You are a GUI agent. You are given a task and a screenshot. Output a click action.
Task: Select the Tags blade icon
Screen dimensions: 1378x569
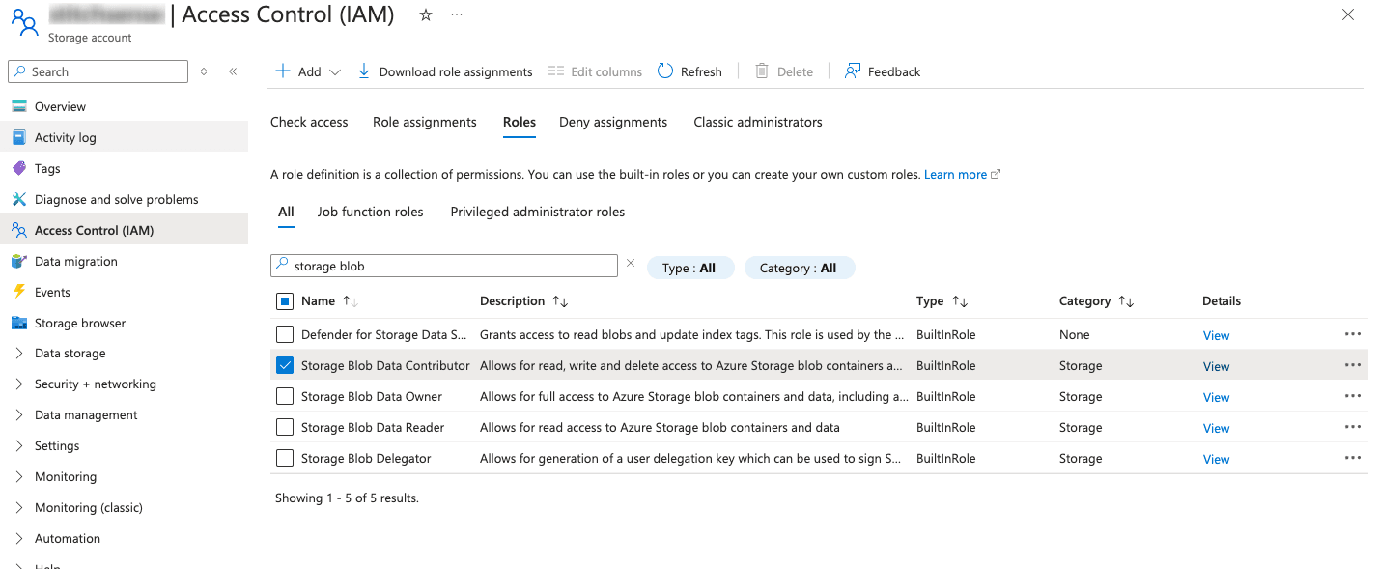20,168
